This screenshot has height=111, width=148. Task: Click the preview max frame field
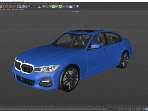105,109
